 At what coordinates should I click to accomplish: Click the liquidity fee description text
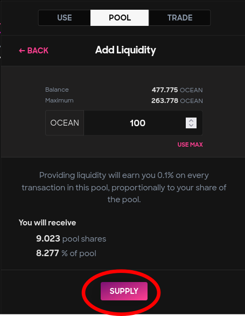coord(124,188)
